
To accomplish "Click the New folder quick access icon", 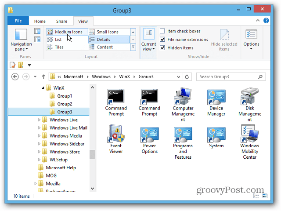I will (21, 65).
